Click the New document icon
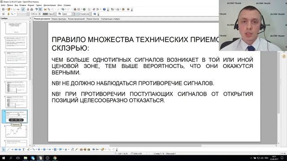This screenshot has width=287, height=161. [3, 9]
